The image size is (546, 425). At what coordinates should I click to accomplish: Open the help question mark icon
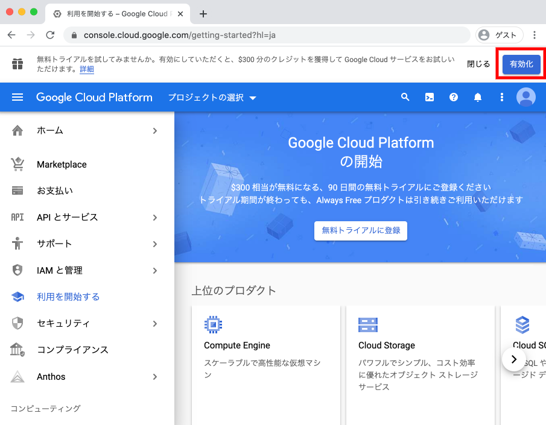(x=453, y=97)
